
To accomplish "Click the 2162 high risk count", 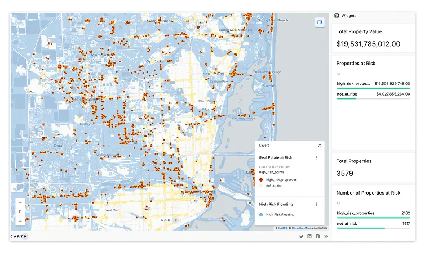I will coord(406,213).
